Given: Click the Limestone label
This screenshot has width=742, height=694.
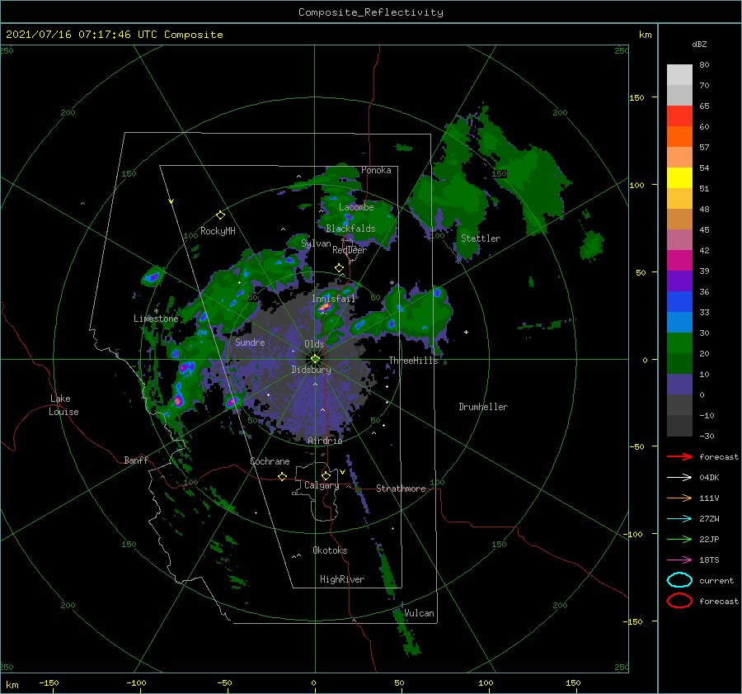Looking at the screenshot, I should click(156, 319).
